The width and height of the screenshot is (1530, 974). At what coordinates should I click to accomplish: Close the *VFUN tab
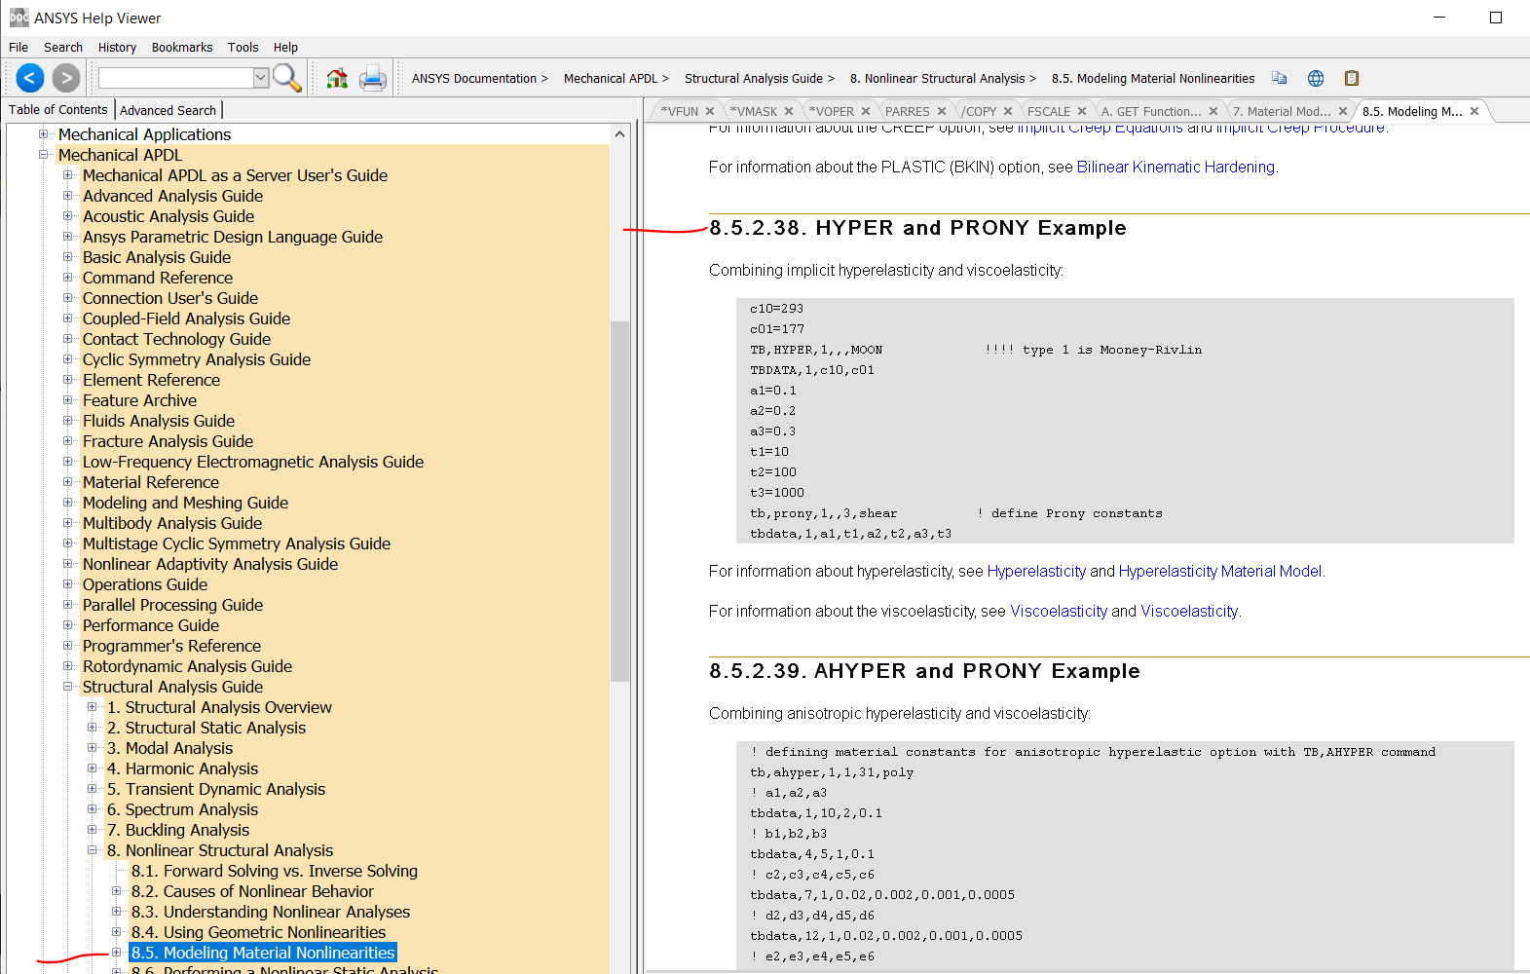pyautogui.click(x=710, y=111)
